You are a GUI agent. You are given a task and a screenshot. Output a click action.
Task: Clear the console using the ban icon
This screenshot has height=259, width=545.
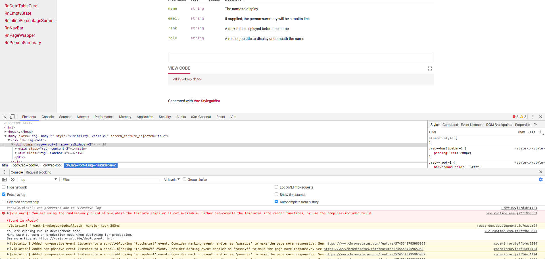12,179
